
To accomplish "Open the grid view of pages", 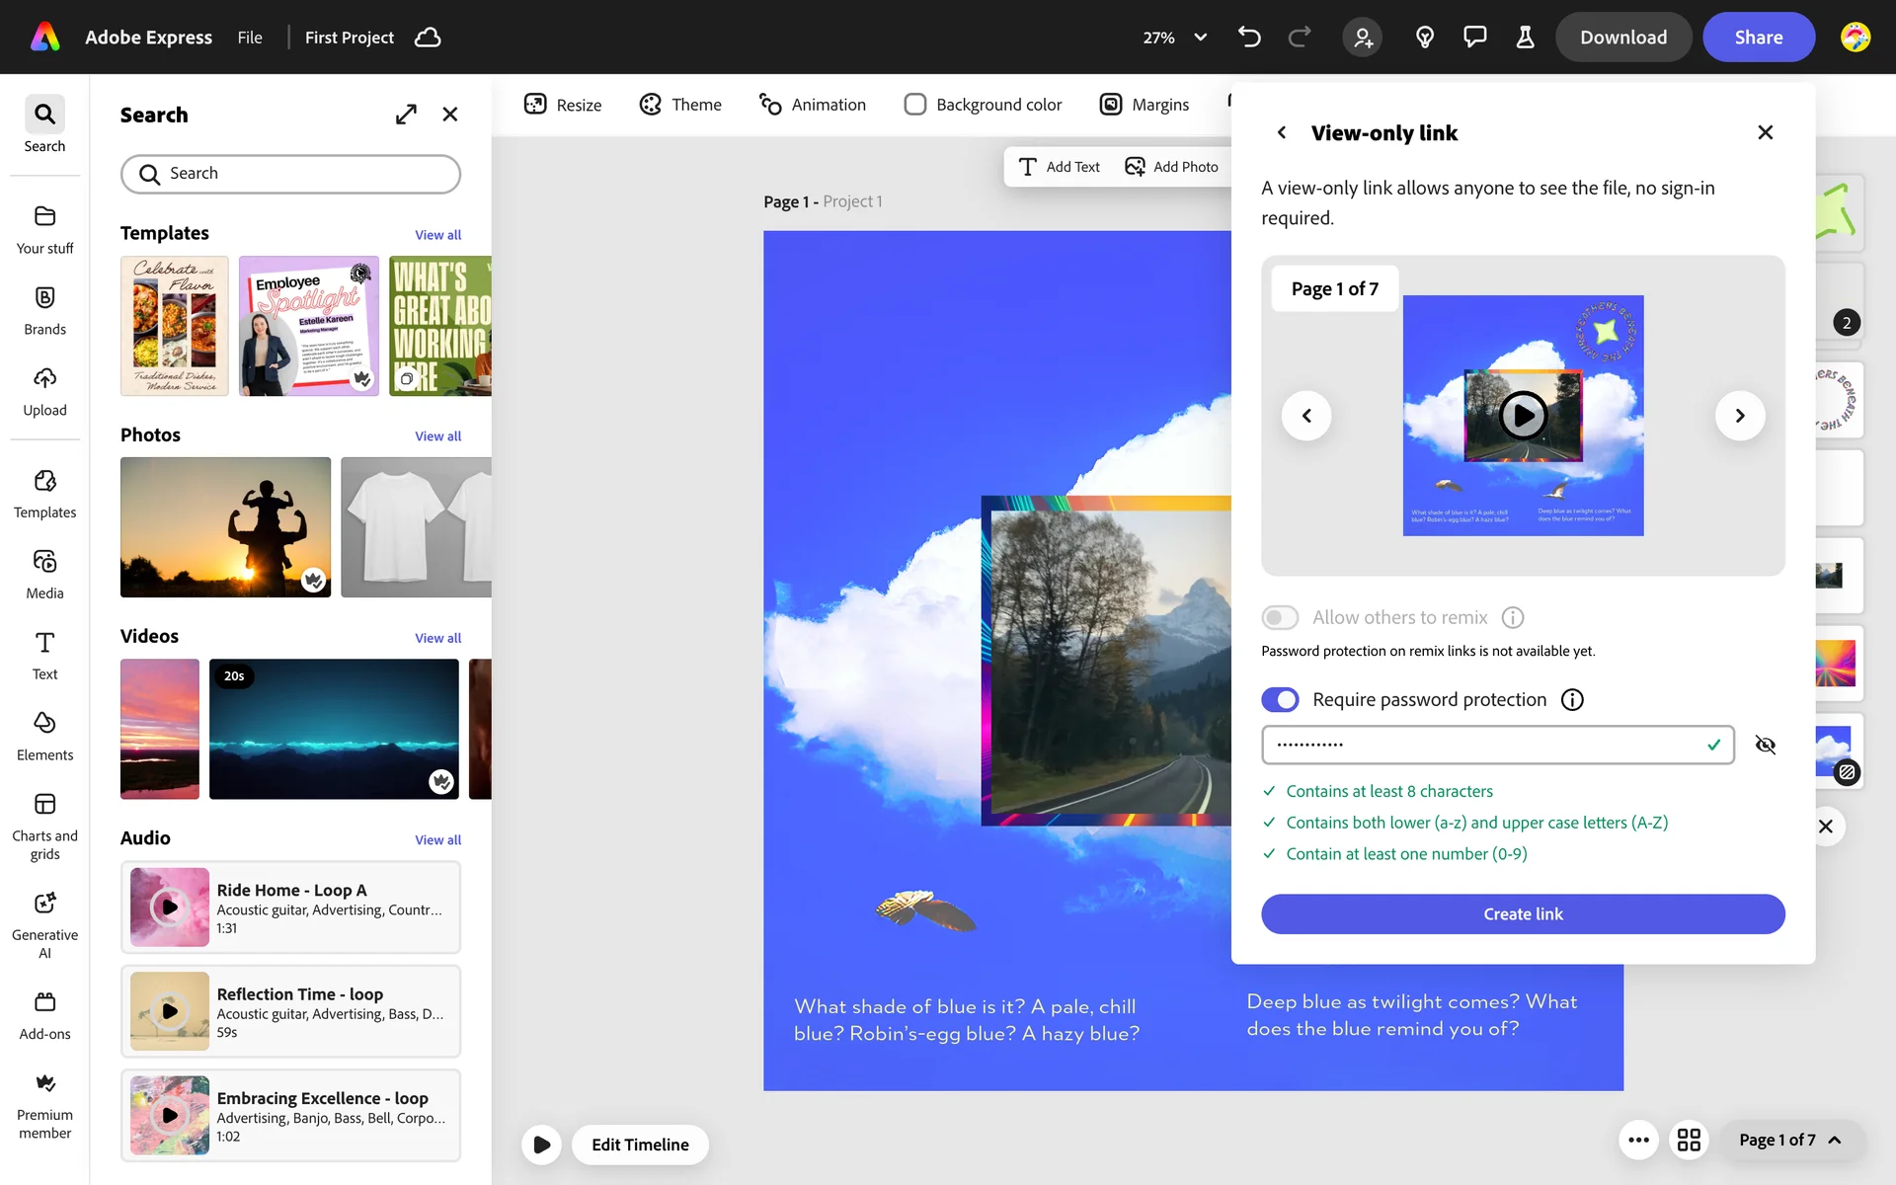I will pyautogui.click(x=1689, y=1140).
